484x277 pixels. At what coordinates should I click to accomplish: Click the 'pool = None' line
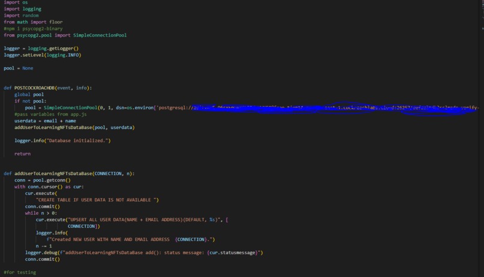[18, 68]
